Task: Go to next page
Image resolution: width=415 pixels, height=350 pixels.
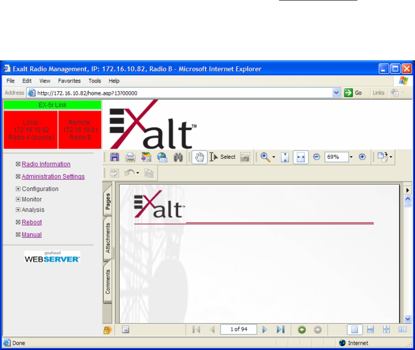Action: pyautogui.click(x=265, y=330)
